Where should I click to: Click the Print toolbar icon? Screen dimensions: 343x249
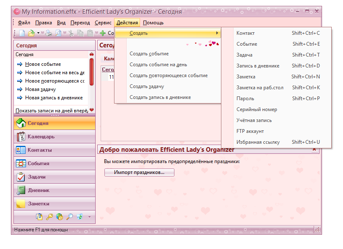pyautogui.click(x=49, y=33)
